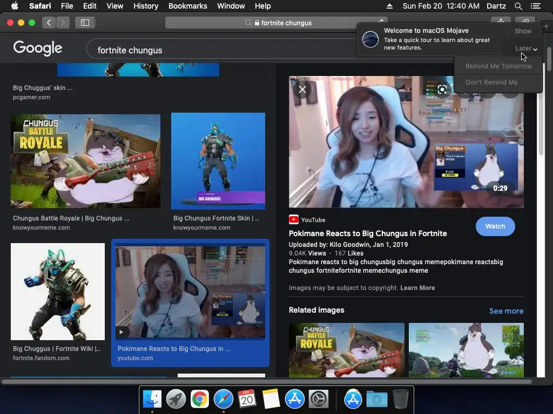553x414 pixels.
Task: Click the large preview video image
Action: click(406, 142)
